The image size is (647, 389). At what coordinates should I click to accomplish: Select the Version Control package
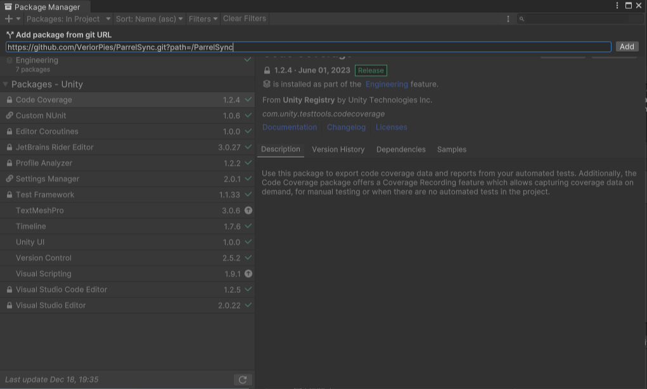127,257
